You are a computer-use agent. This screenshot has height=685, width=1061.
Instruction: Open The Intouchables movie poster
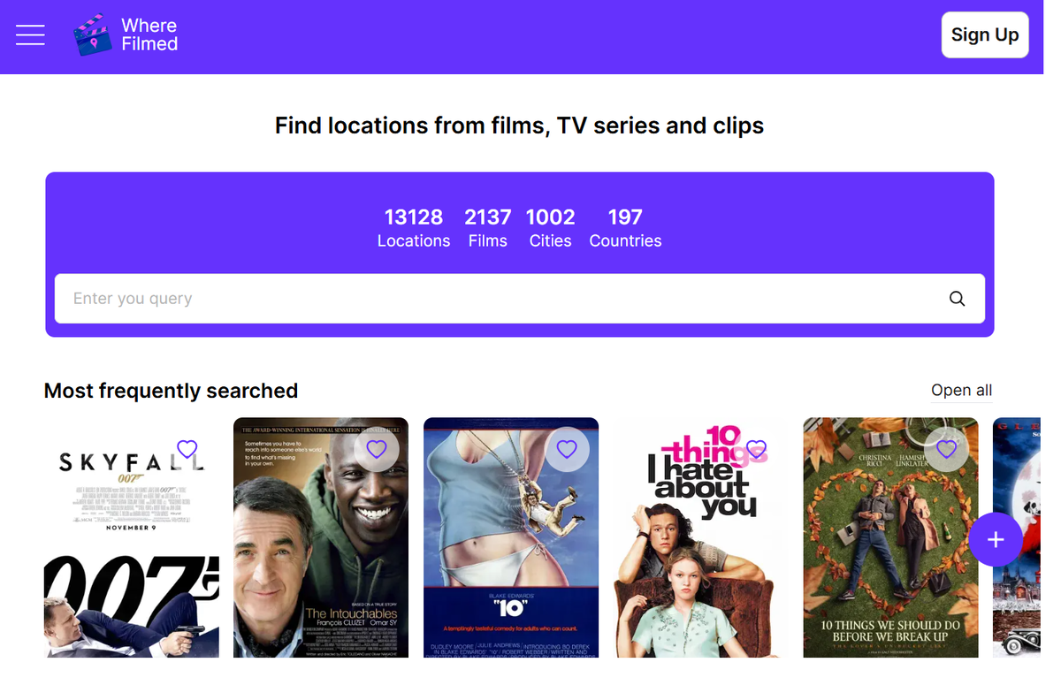tap(321, 537)
